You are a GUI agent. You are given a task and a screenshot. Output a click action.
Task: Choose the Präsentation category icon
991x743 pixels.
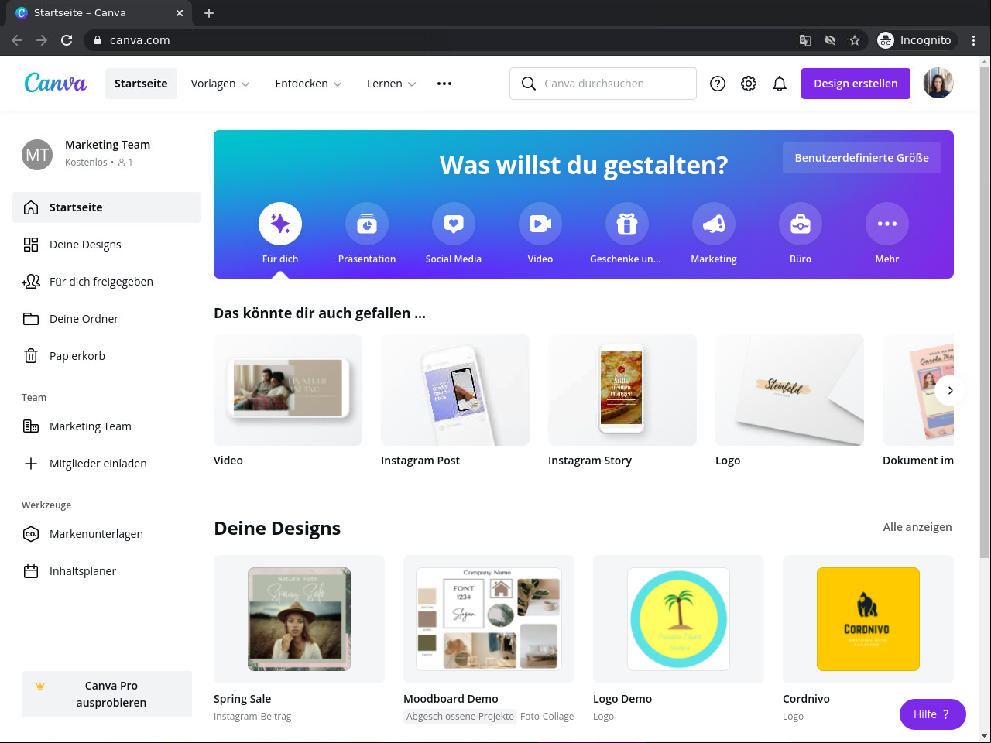click(x=367, y=224)
